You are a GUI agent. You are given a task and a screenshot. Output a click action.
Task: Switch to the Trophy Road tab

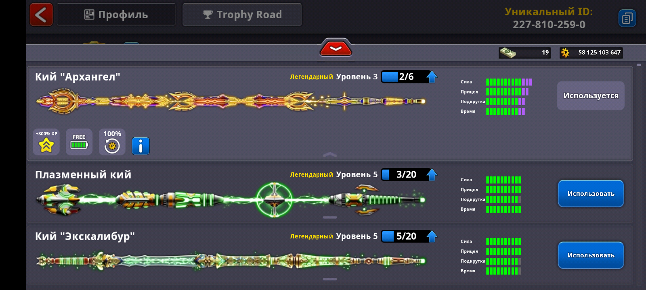point(242,14)
